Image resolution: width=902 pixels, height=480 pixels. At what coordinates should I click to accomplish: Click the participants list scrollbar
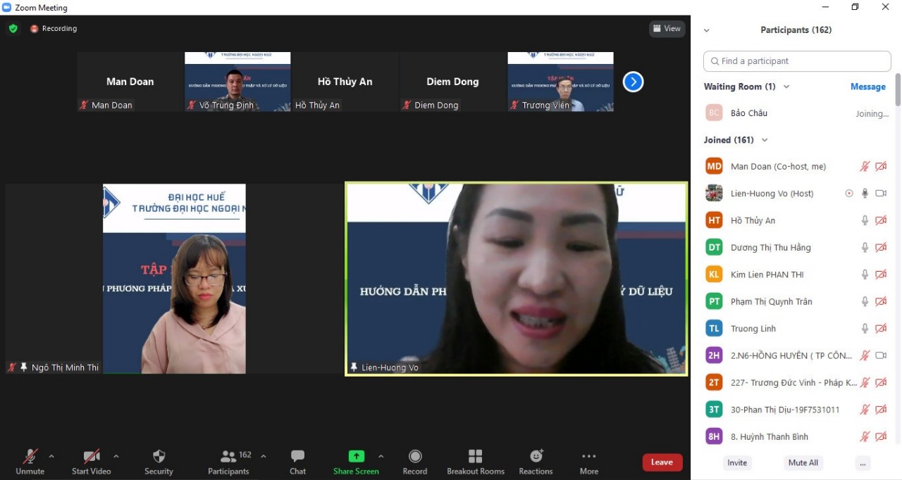897,89
